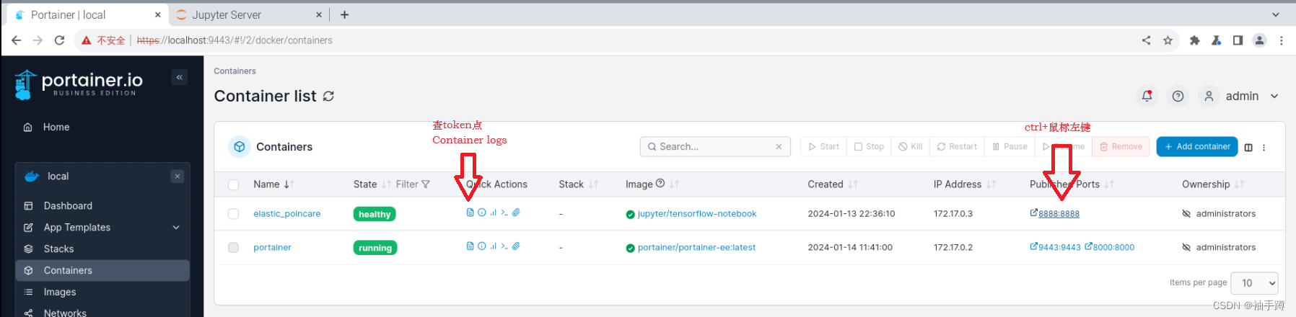The width and height of the screenshot is (1296, 317).
Task: Open the table column settings icon
Action: 1248,147
